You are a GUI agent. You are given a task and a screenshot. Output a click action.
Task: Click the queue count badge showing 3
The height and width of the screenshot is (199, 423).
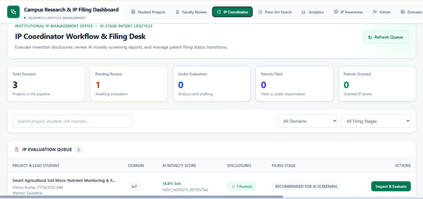click(x=79, y=149)
